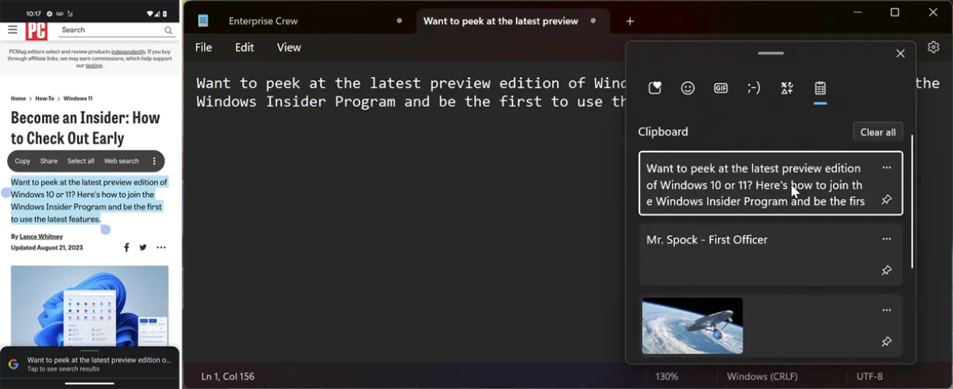
Task: Switch to the Enterprise Crew tab
Action: pyautogui.click(x=263, y=21)
